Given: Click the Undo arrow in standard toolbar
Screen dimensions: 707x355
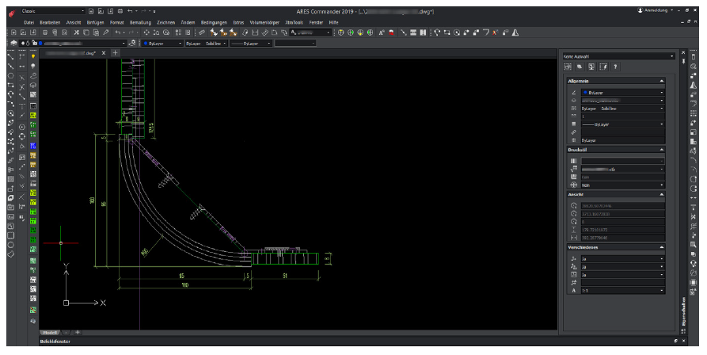Looking at the screenshot, I should click(118, 32).
